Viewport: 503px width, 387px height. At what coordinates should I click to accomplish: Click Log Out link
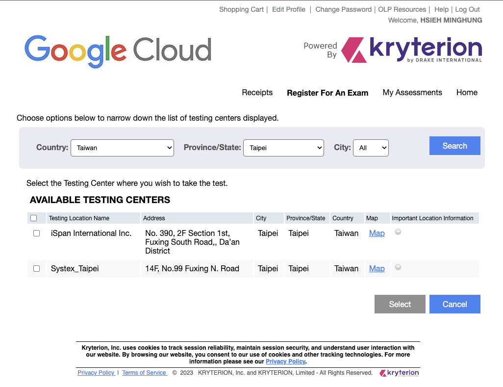[467, 10]
